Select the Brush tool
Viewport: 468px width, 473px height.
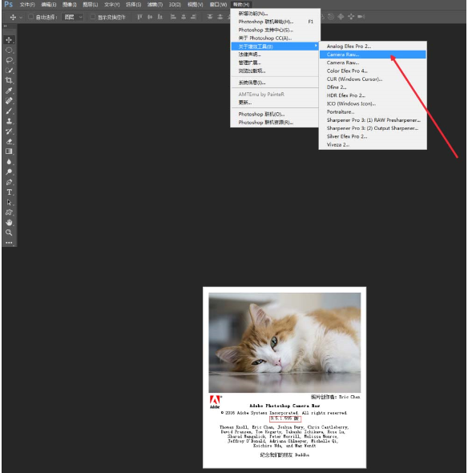tap(9, 111)
